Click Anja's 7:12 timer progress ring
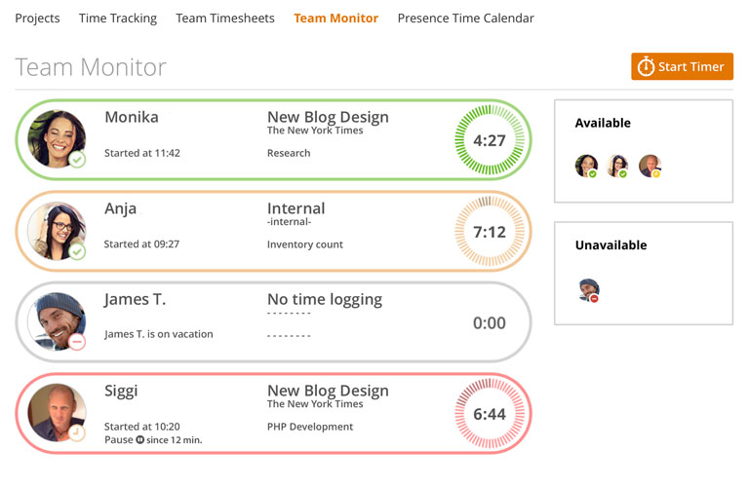 pos(489,232)
